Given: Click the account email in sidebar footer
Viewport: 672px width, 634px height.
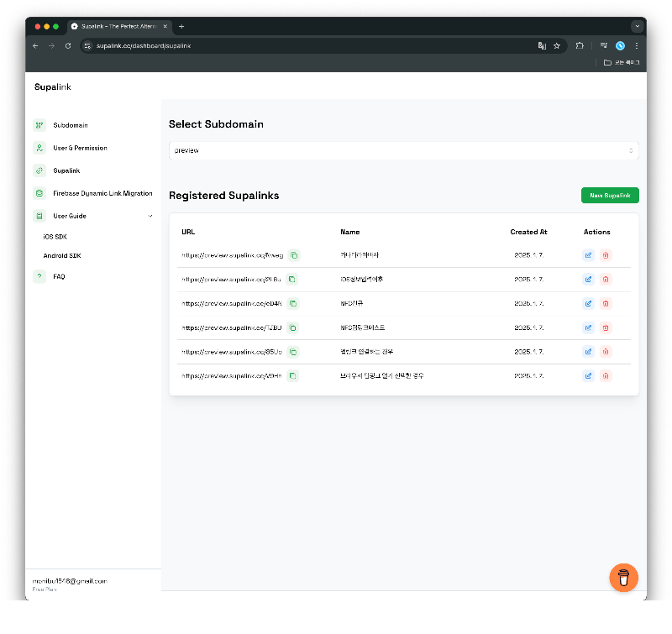Looking at the screenshot, I should 70,581.
